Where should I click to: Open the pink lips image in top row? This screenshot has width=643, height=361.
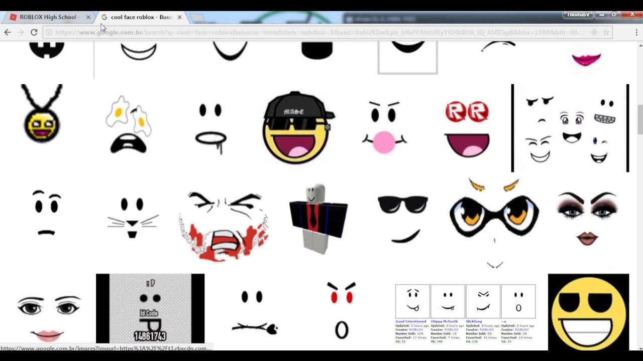pos(586,59)
